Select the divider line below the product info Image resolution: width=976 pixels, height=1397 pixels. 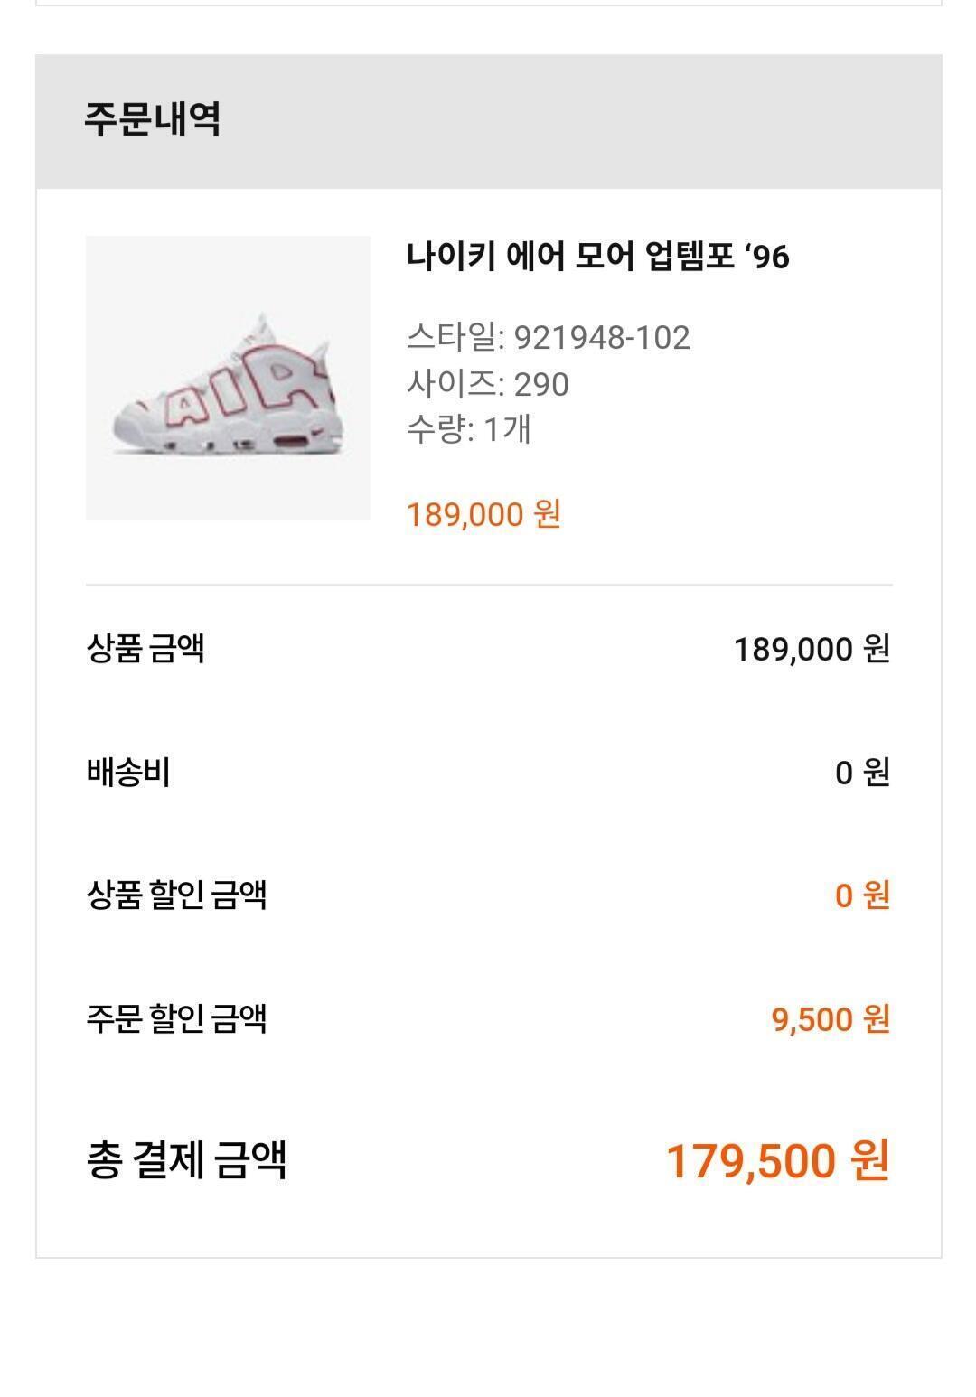[x=489, y=585]
